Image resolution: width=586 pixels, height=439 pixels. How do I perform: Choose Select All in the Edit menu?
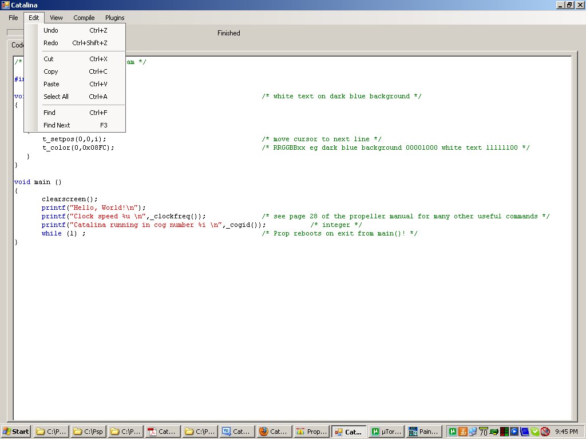pos(75,96)
